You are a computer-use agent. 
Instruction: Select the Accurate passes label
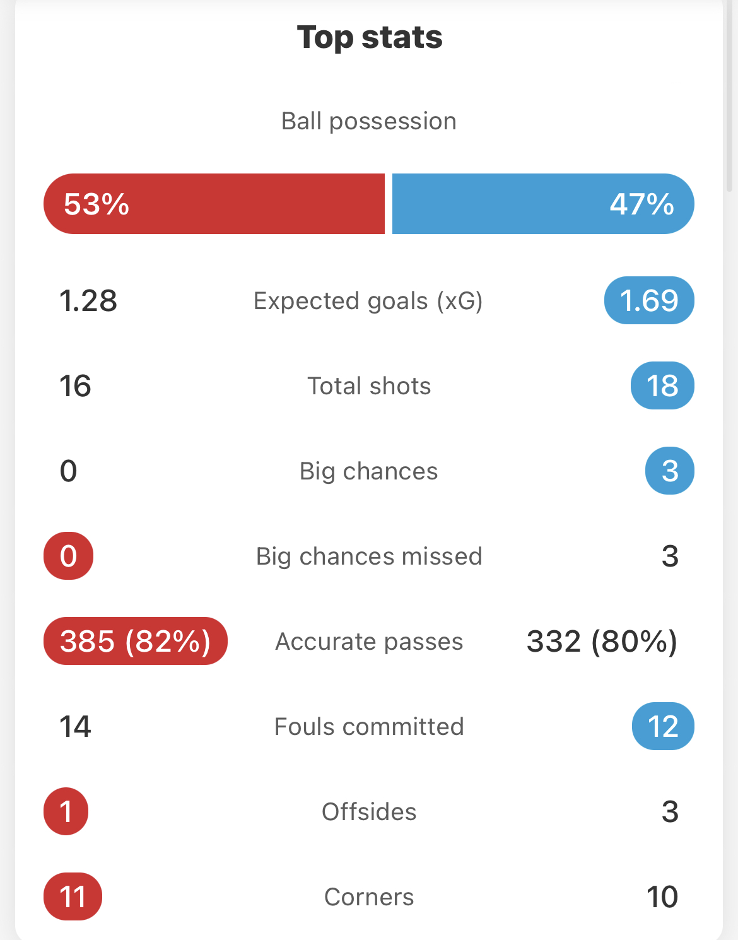pos(369,642)
